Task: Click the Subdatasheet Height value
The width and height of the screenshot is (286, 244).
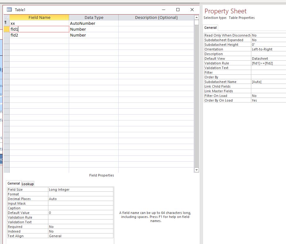Action: pyautogui.click(x=268, y=45)
